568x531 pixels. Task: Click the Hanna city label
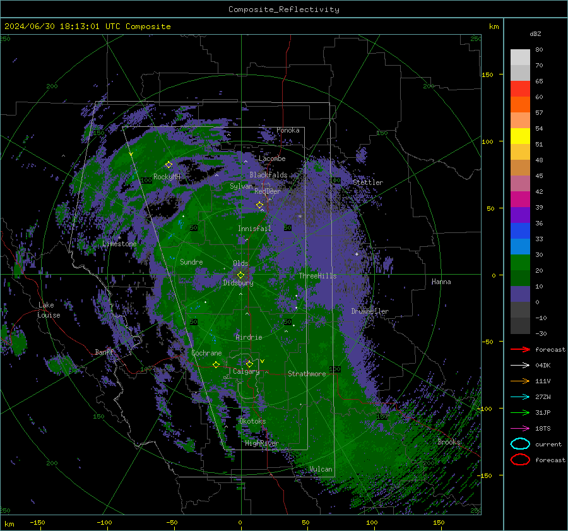pyautogui.click(x=441, y=282)
